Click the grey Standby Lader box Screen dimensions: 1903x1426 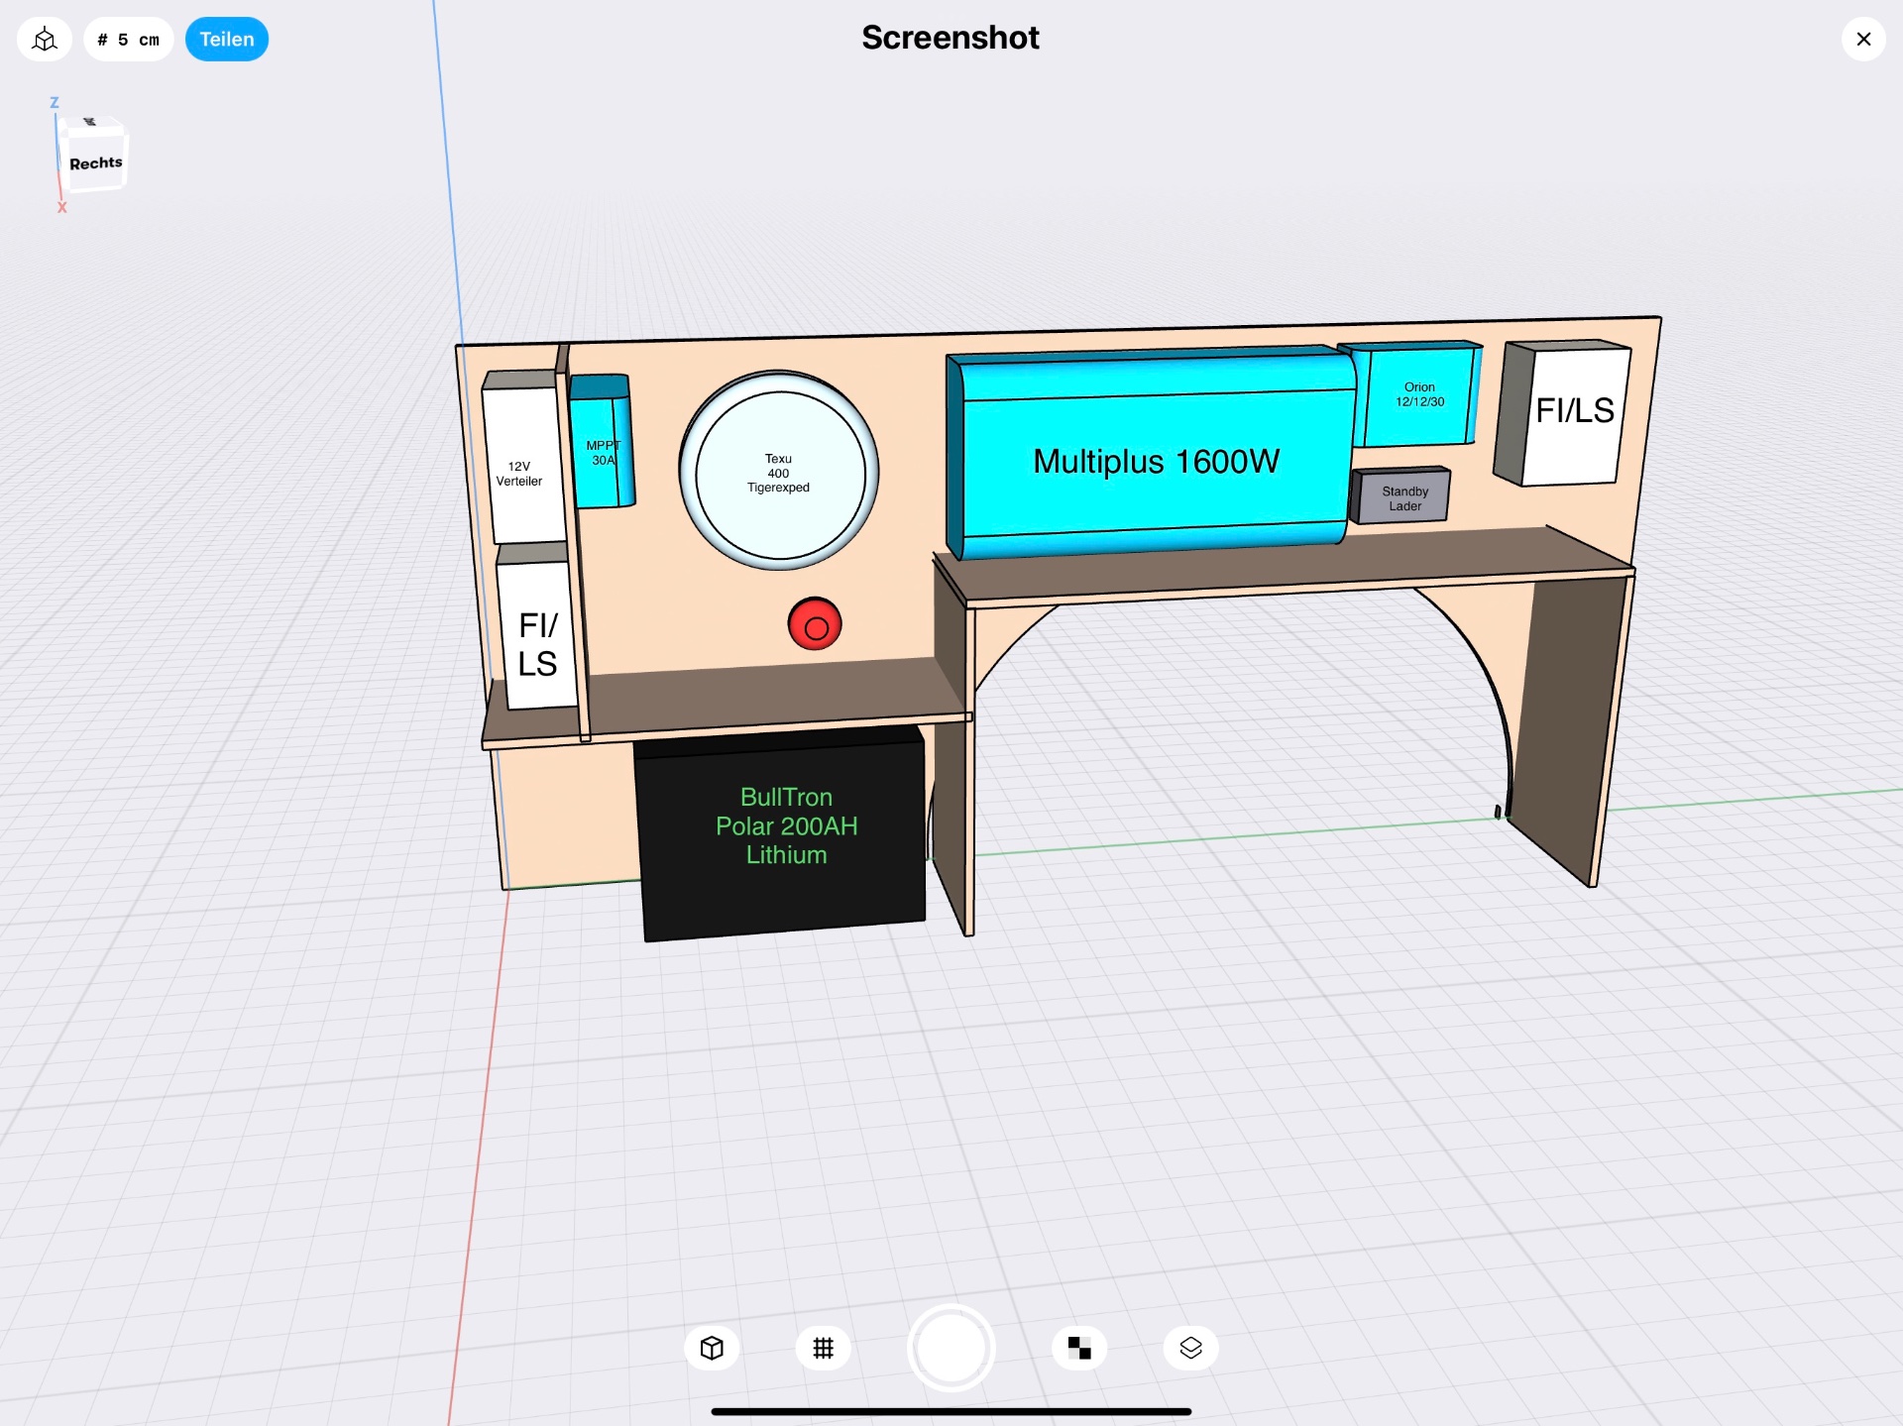[x=1401, y=496]
